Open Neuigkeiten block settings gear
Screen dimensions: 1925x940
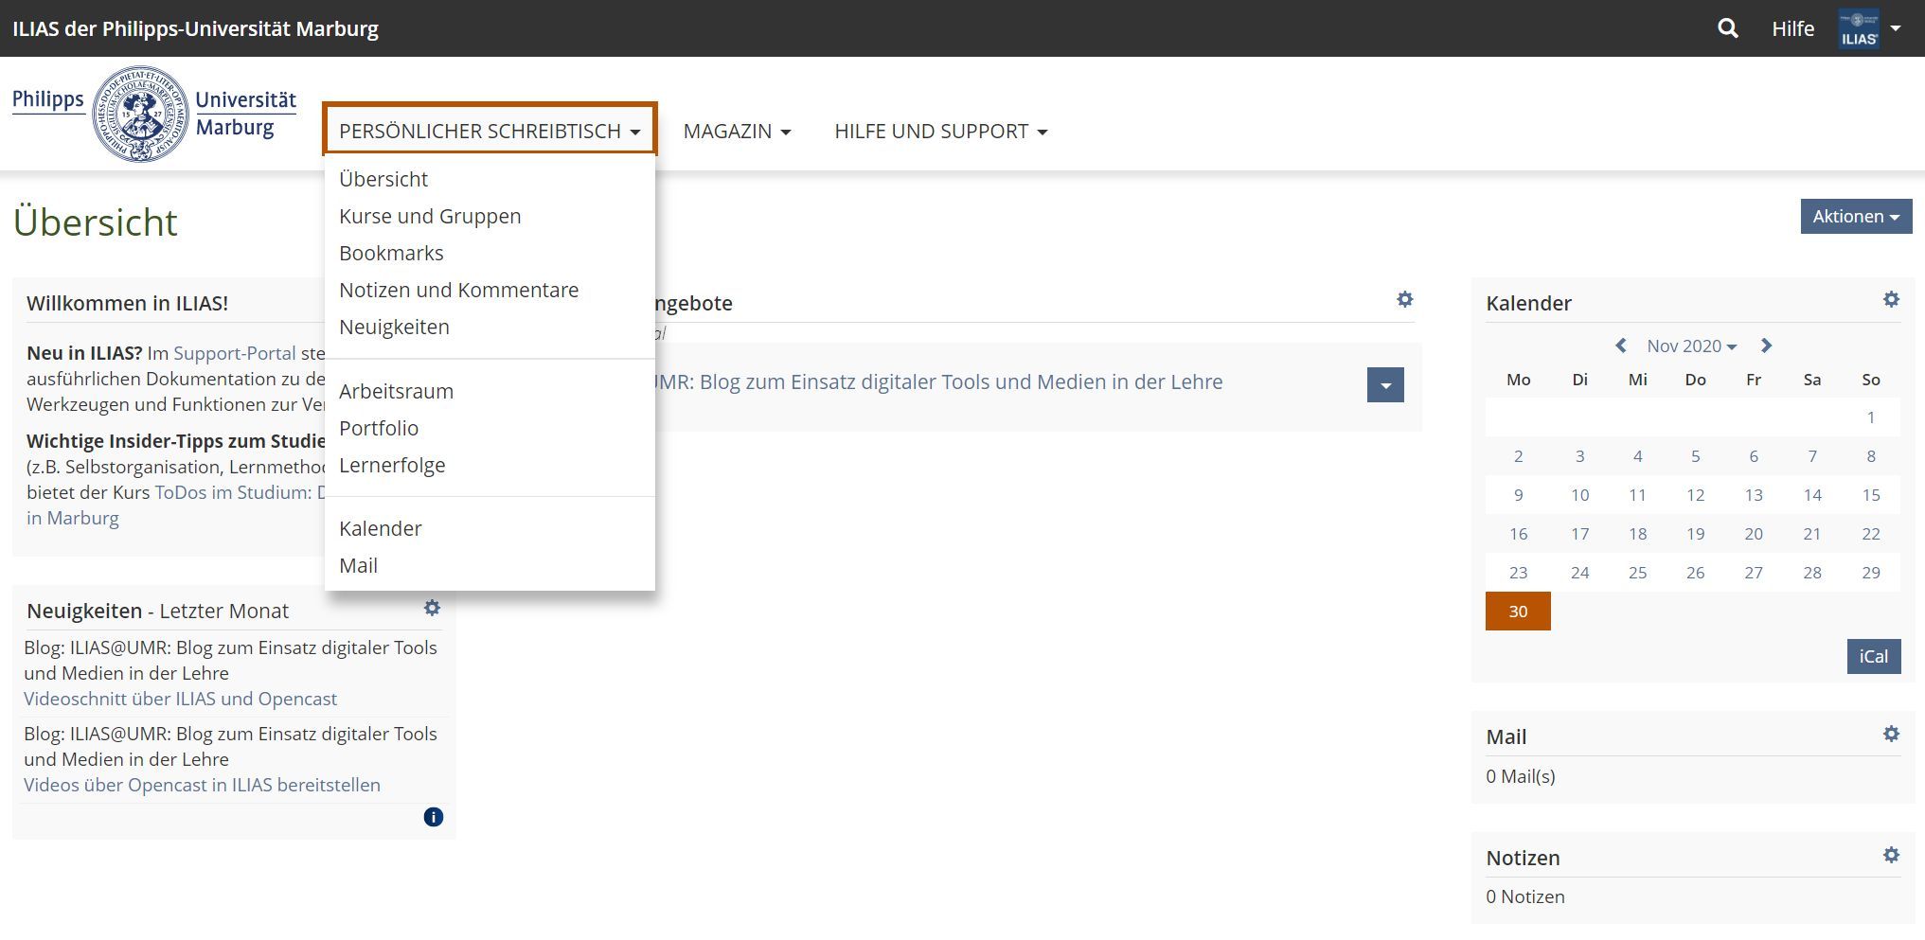tap(432, 608)
